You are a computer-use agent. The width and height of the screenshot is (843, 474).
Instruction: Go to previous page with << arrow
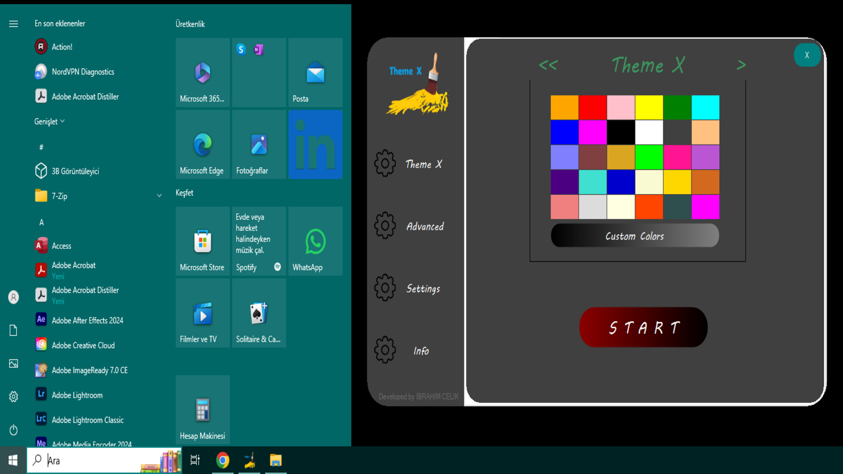point(548,65)
